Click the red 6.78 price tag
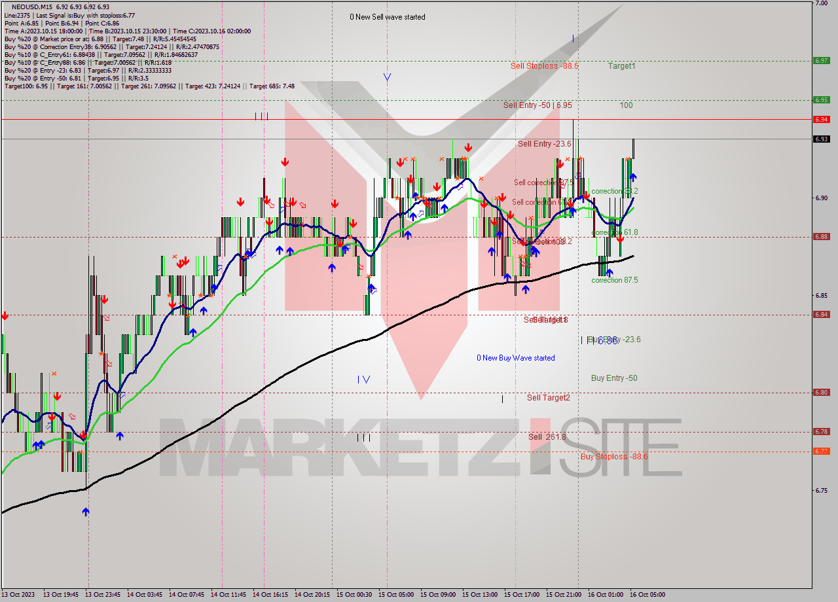This screenshot has height=602, width=838. tap(822, 431)
